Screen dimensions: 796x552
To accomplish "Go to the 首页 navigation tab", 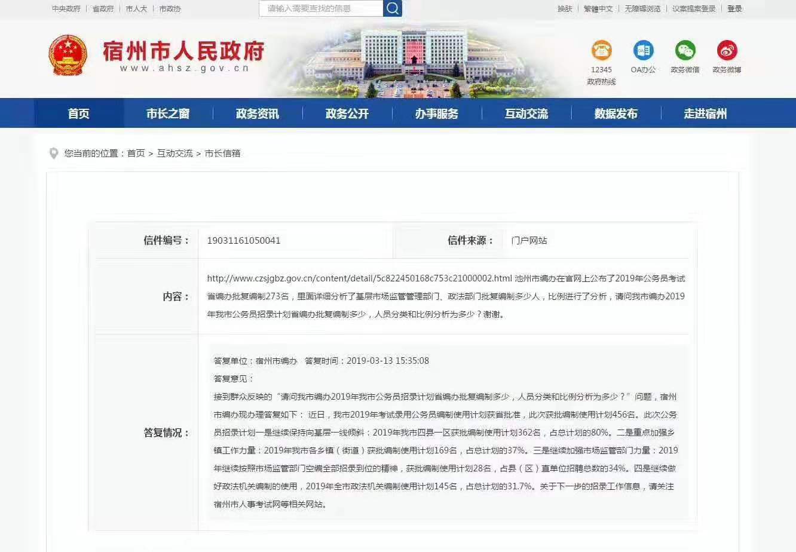I will pos(79,114).
